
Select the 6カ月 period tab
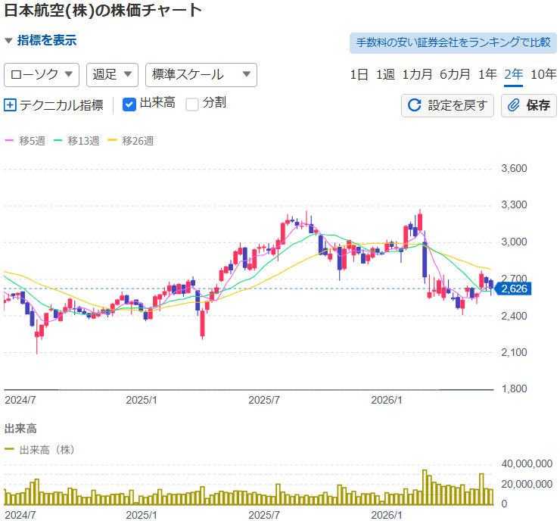455,74
